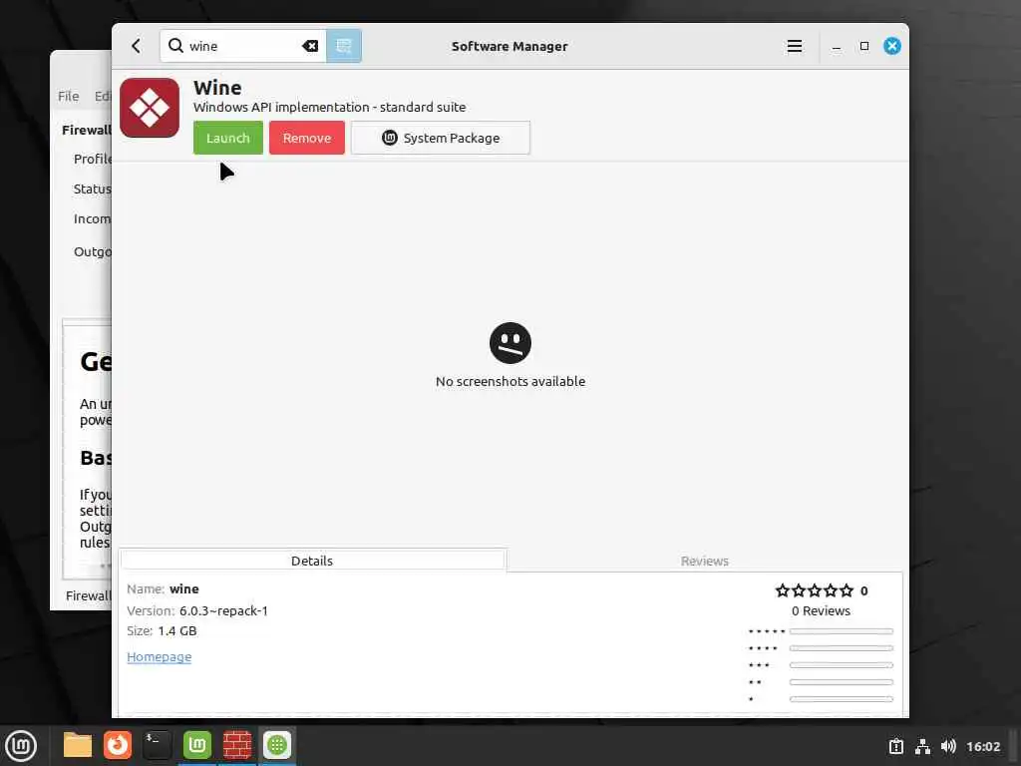Click the red Wine application icon
The height and width of the screenshot is (766, 1021).
[x=150, y=108]
